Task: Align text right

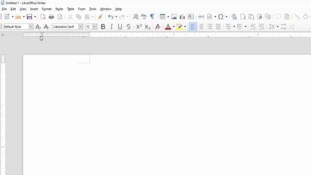Action: 209,27
